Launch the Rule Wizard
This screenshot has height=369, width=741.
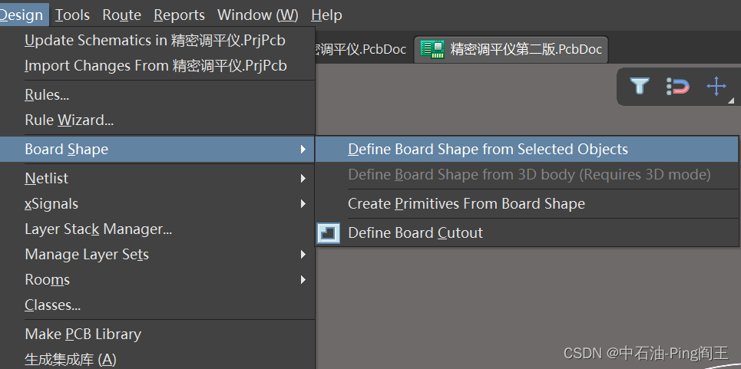(x=69, y=120)
